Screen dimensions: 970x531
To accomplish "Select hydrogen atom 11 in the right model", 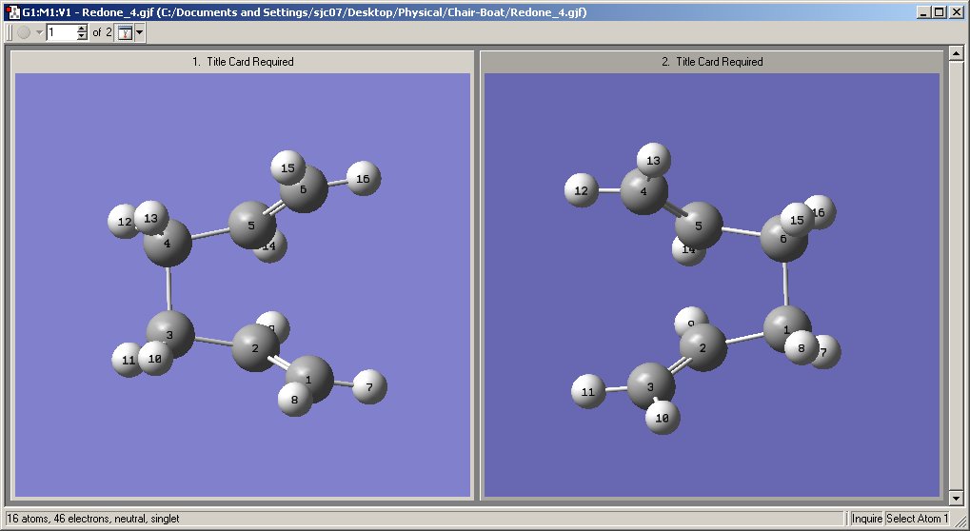I will tap(588, 391).
